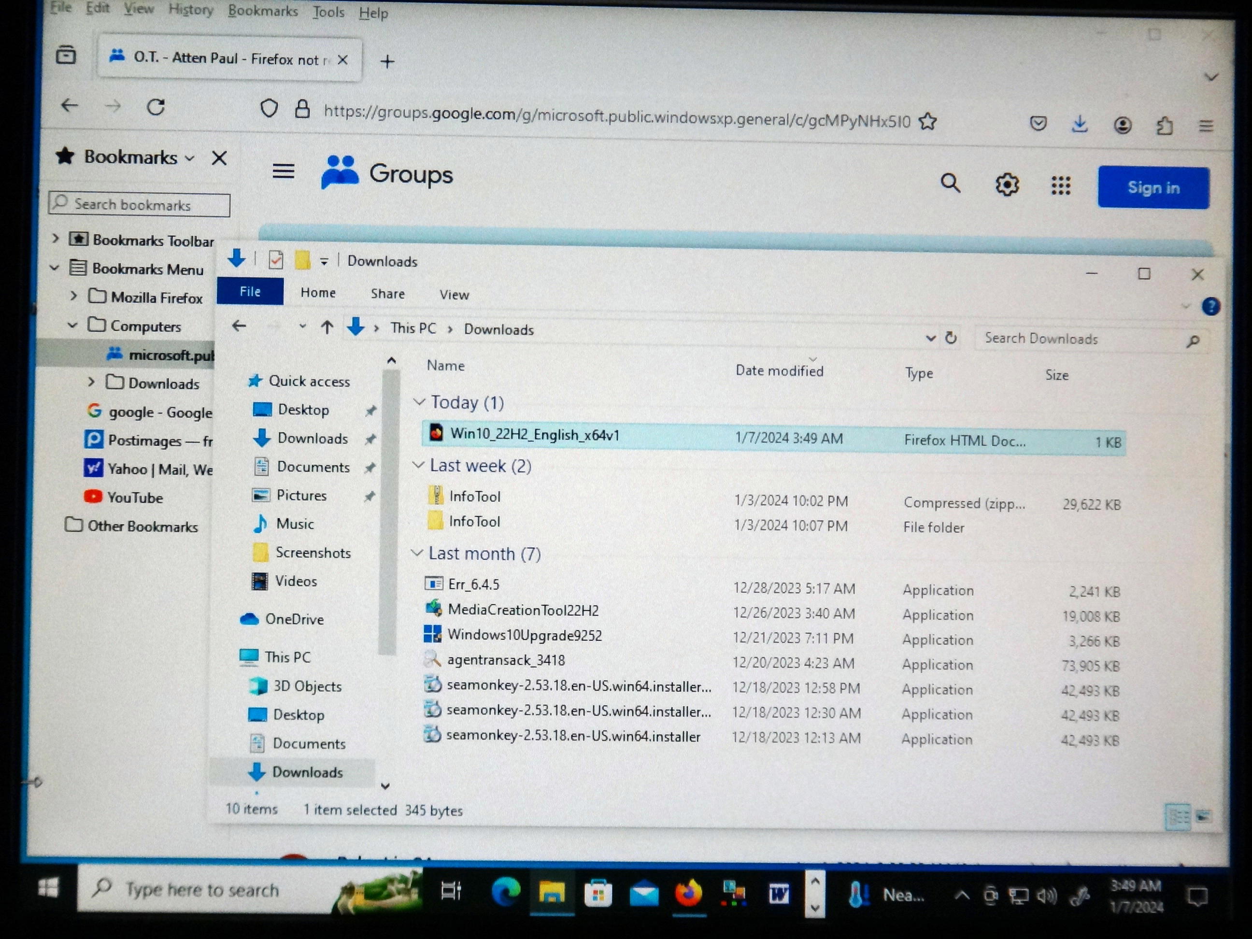1252x939 pixels.
Task: Switch to large icons view in status bar
Action: pyautogui.click(x=1203, y=817)
